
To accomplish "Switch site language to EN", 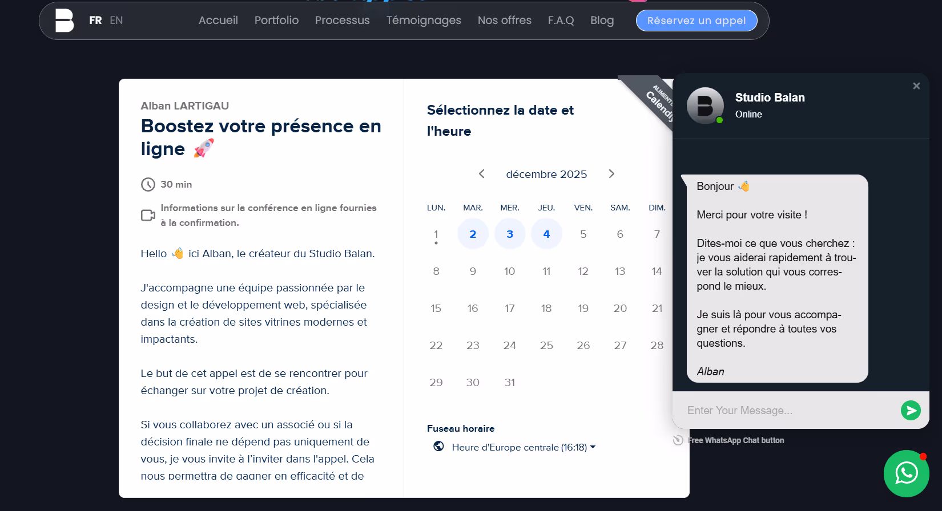I will [x=116, y=21].
